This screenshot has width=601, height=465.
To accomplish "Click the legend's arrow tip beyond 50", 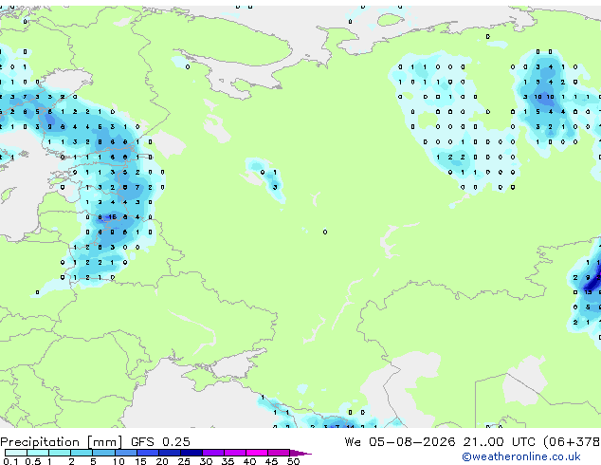I will 300,453.
